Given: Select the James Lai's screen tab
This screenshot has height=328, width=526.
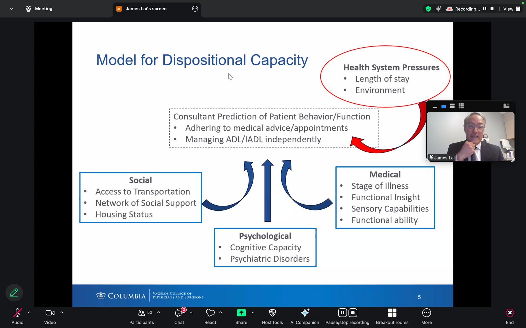Looking at the screenshot, I should pos(146,9).
